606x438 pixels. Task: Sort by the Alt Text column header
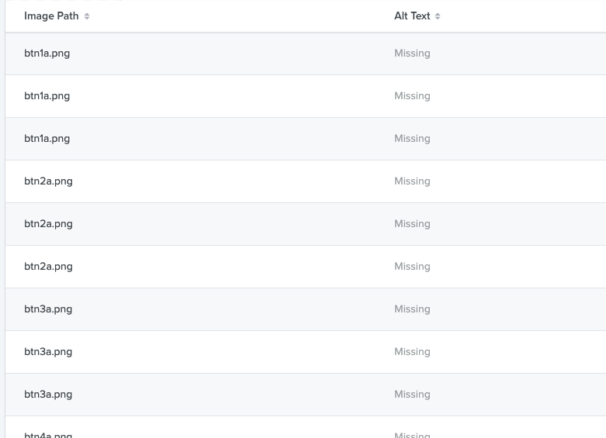point(412,16)
